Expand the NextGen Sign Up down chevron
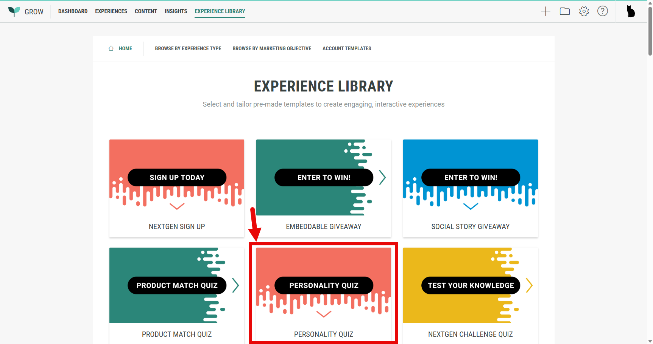This screenshot has width=653, height=344. [177, 206]
